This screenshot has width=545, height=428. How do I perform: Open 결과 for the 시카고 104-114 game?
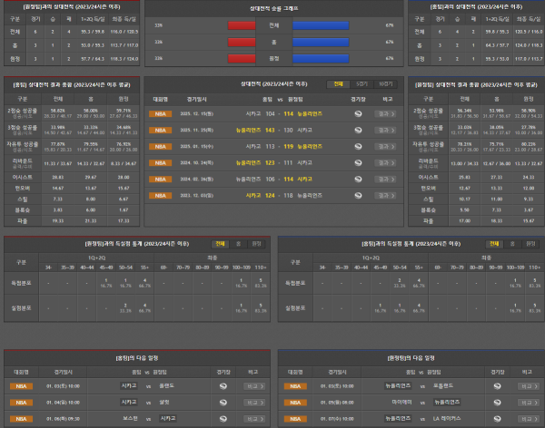tap(385, 113)
